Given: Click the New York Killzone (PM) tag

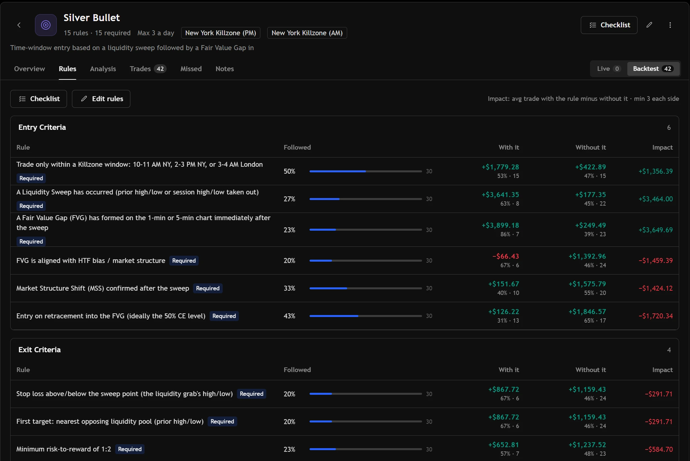Looking at the screenshot, I should (x=220, y=33).
